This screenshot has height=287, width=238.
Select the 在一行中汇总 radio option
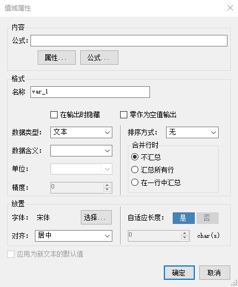pos(134,182)
